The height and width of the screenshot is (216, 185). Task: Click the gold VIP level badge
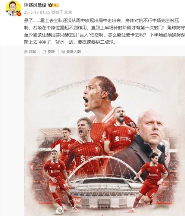[56, 5]
